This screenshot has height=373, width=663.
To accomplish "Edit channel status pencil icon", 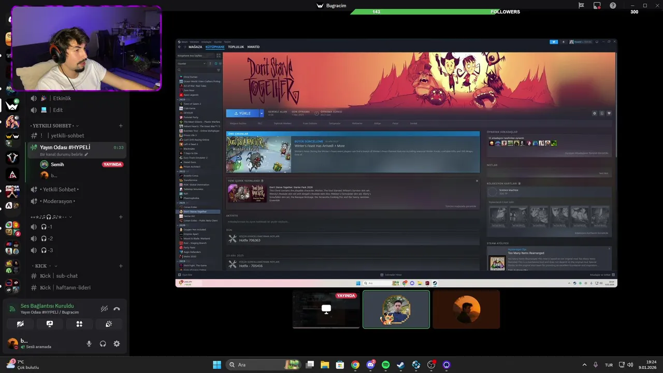I will coord(87,154).
